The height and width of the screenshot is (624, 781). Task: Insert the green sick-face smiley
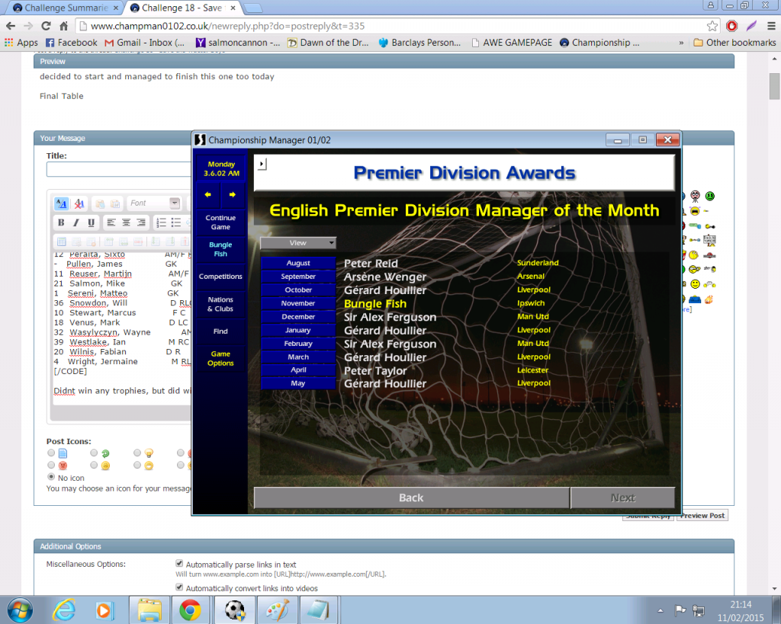coord(710,196)
